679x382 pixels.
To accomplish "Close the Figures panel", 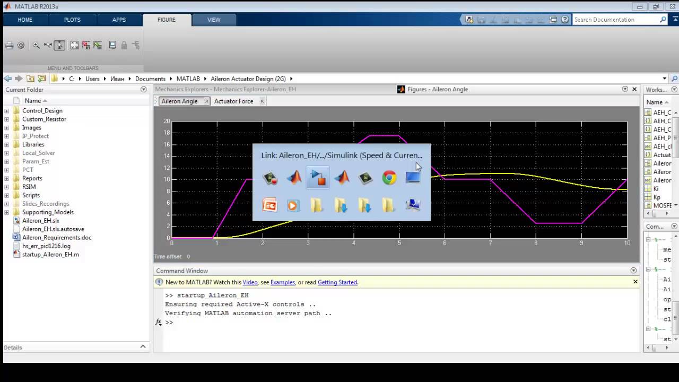I will coord(634,89).
